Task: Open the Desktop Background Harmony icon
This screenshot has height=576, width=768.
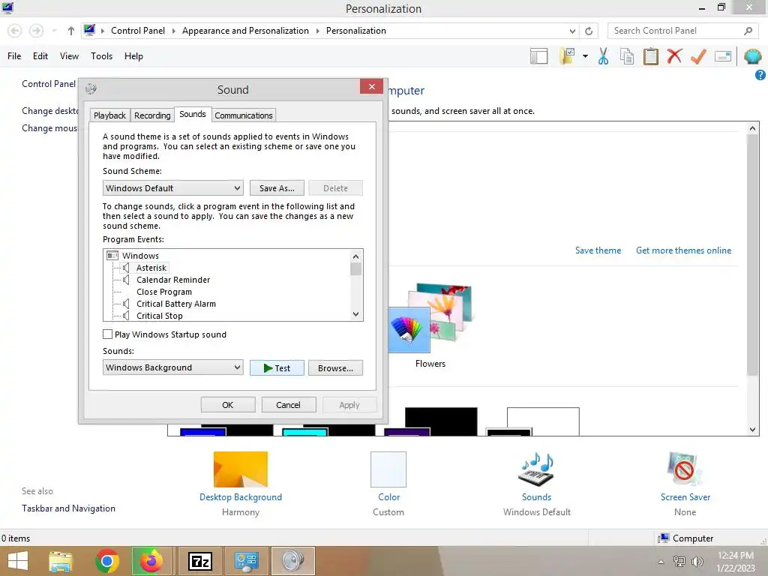Action: point(241,469)
